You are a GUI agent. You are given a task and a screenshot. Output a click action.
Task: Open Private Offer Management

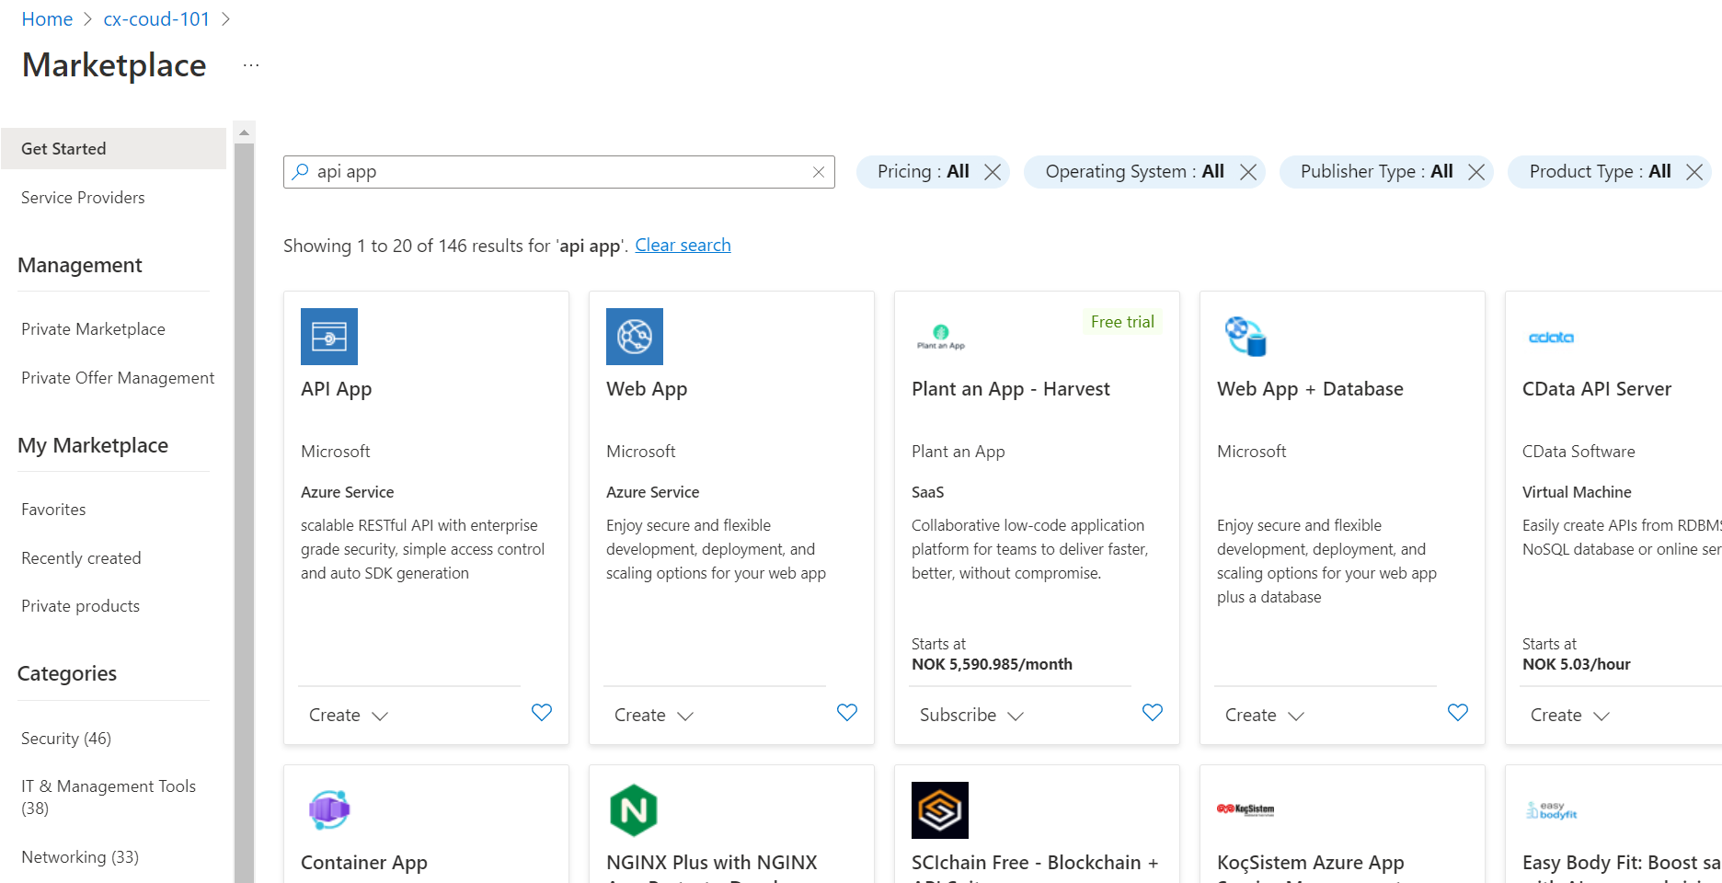(118, 378)
